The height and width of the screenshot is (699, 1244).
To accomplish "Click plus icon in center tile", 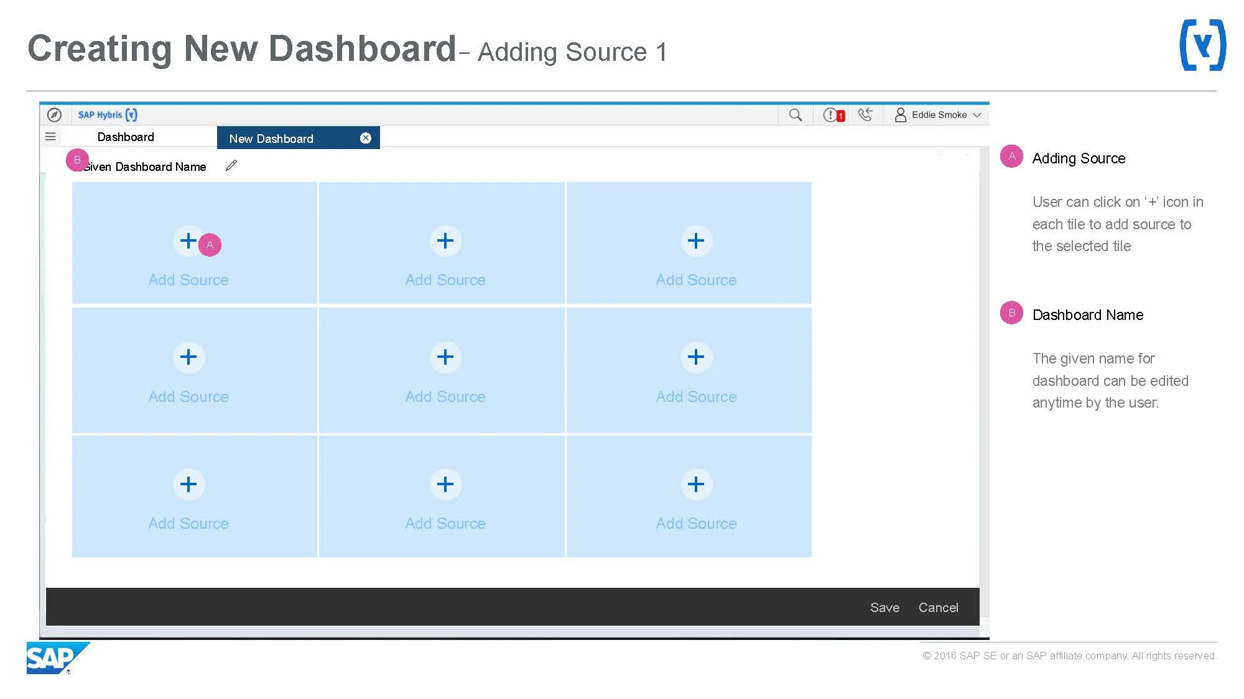I will 445,357.
